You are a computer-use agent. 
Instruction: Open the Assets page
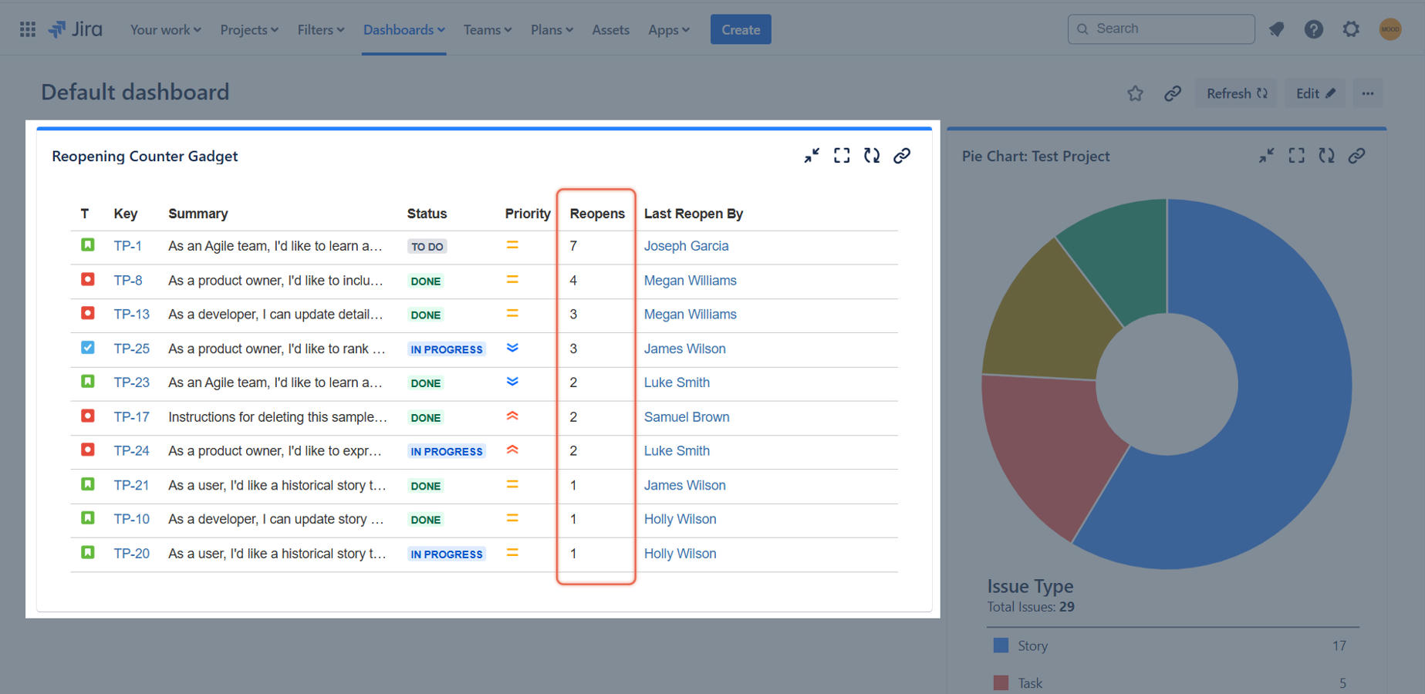click(x=611, y=29)
